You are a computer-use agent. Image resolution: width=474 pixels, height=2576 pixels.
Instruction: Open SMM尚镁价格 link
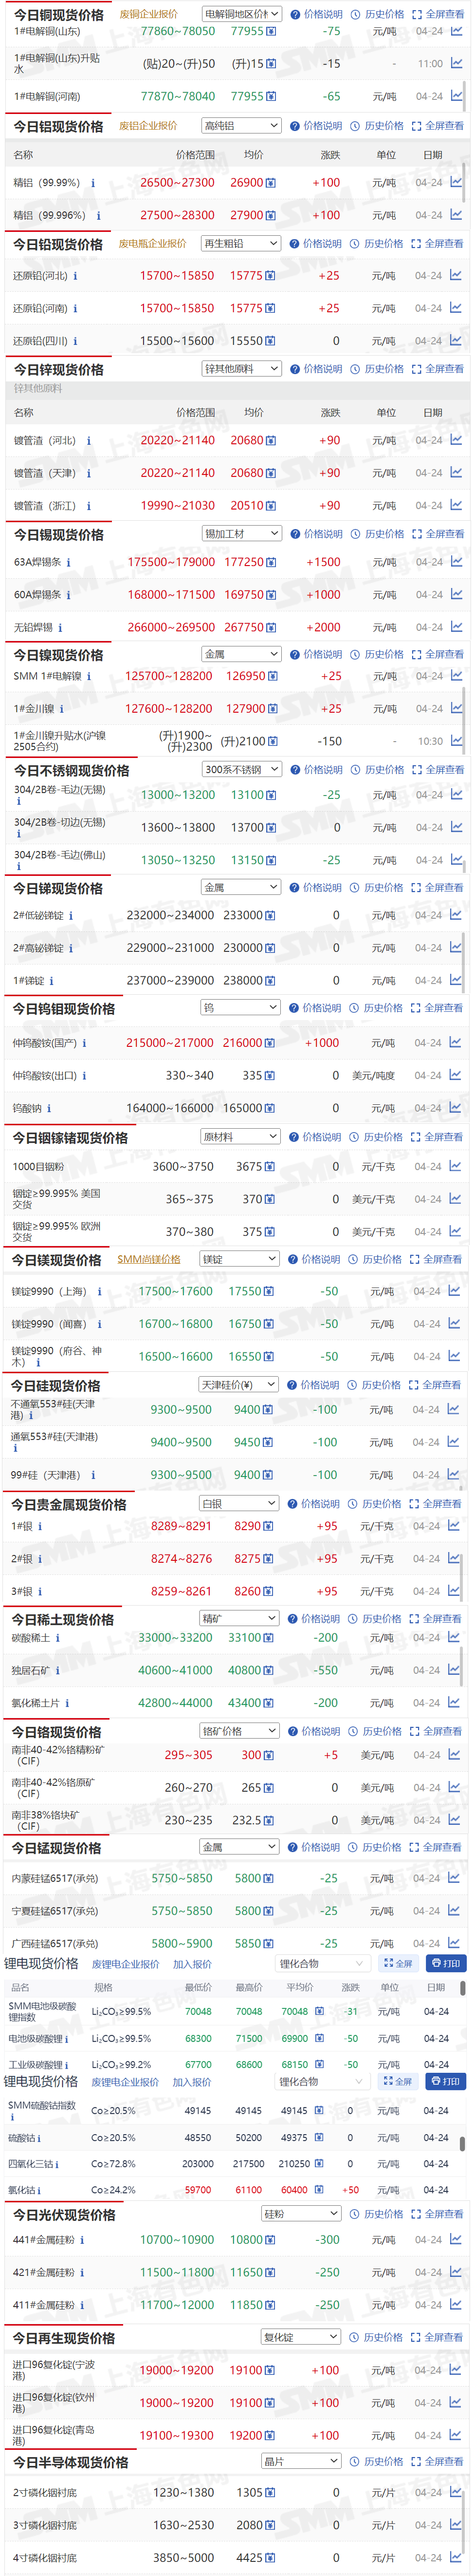tap(149, 1259)
